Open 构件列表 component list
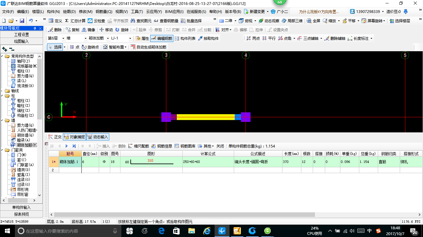This screenshot has width=423, height=237. 185,39
